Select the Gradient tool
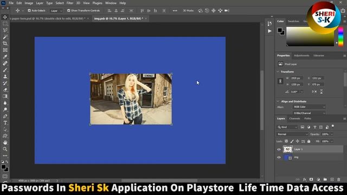This screenshot has height=195, width=347. tap(5, 96)
